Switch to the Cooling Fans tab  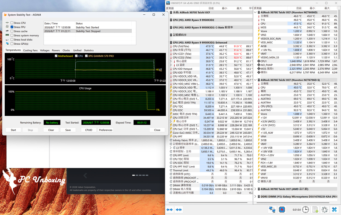tap(30, 50)
